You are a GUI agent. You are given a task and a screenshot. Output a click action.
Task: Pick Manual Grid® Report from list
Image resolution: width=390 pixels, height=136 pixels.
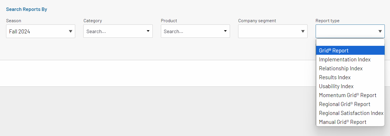pyautogui.click(x=350, y=122)
